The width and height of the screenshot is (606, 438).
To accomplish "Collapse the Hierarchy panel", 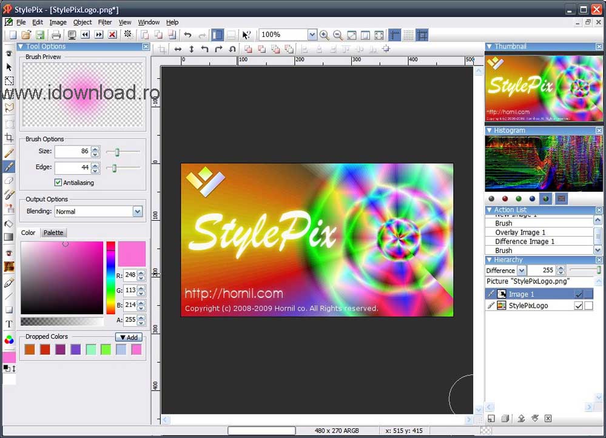I will pyautogui.click(x=489, y=260).
